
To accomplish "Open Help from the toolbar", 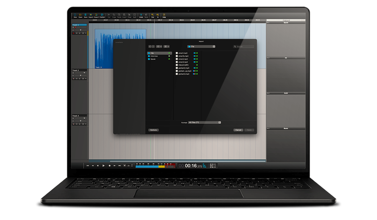I will point(164,16).
